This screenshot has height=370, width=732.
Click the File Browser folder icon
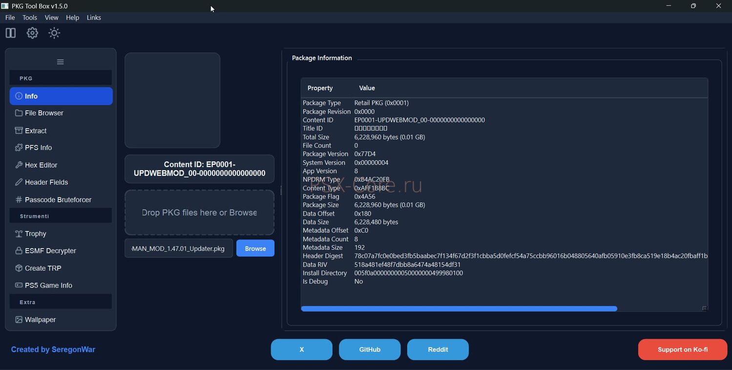coord(19,113)
